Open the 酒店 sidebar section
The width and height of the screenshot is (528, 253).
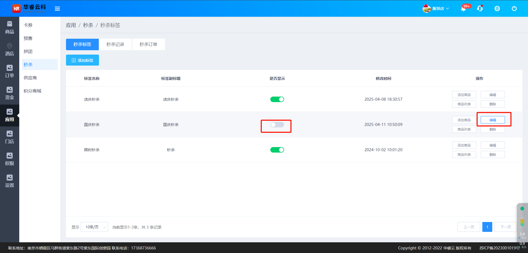tap(10, 50)
